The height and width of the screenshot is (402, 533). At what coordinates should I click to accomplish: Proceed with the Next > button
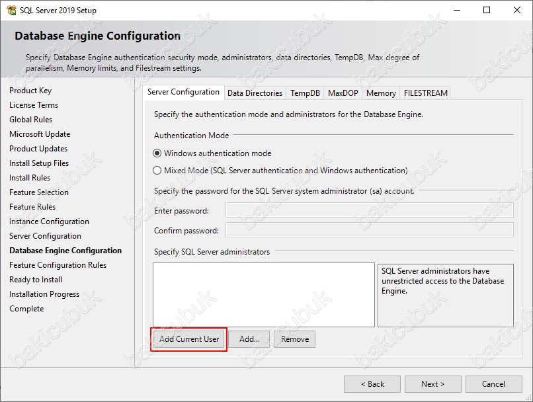432,384
